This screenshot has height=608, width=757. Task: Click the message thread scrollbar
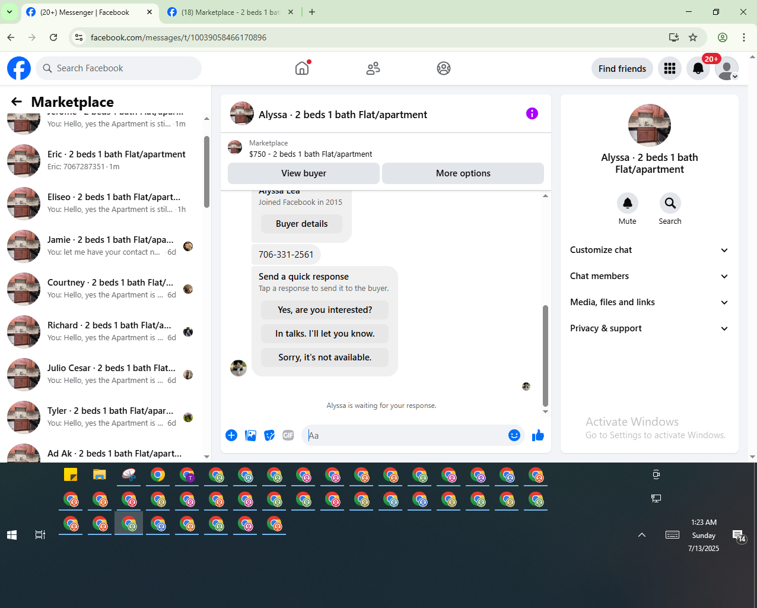(545, 355)
